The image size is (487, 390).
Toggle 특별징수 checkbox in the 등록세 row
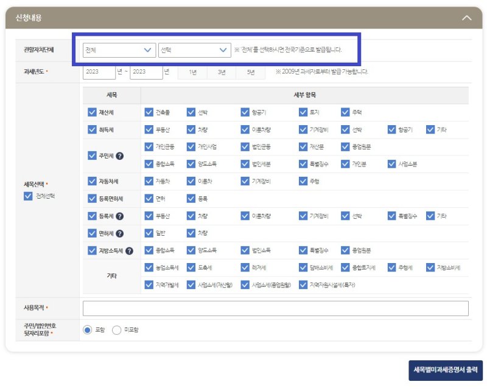[391, 216]
